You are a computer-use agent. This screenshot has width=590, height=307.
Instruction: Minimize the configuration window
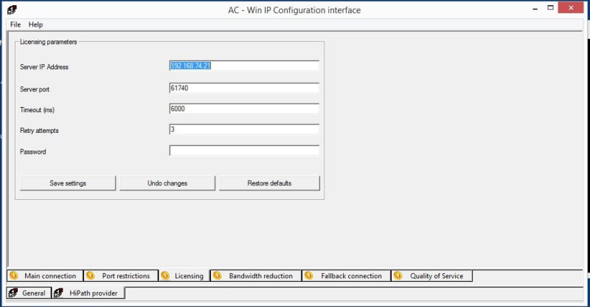[535, 8]
